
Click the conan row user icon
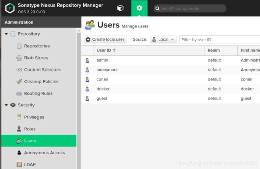pos(87,79)
